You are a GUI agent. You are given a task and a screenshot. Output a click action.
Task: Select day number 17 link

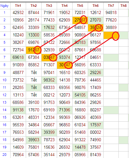[4, 132]
